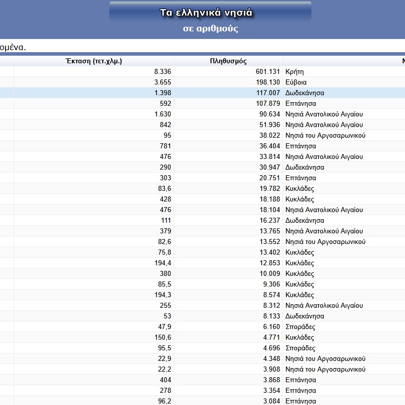Screen dimensions: 405x405
Task: Click Σποράδες in the 6.160 row
Action: click(300, 327)
